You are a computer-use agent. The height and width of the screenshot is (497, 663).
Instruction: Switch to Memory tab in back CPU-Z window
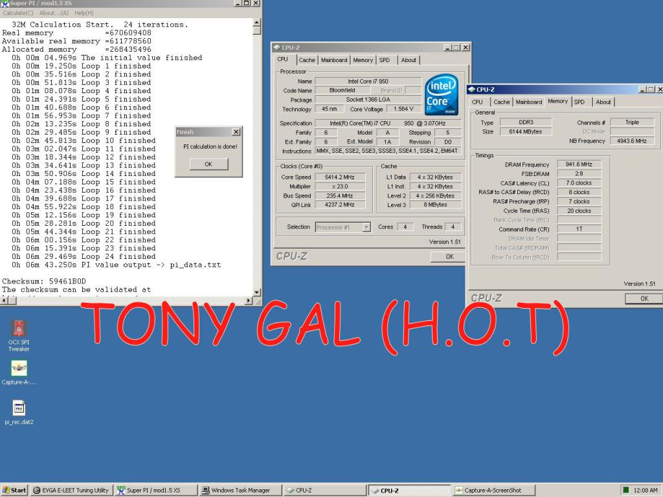[363, 60]
